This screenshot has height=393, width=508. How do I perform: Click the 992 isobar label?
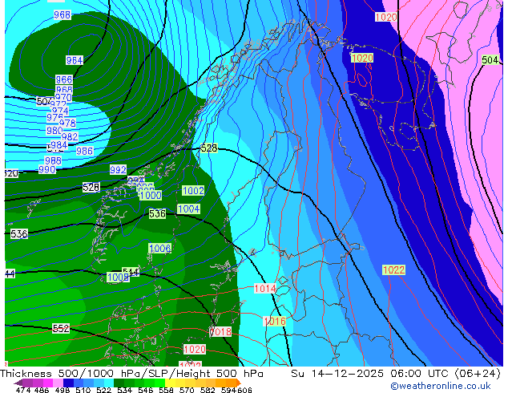119,169
